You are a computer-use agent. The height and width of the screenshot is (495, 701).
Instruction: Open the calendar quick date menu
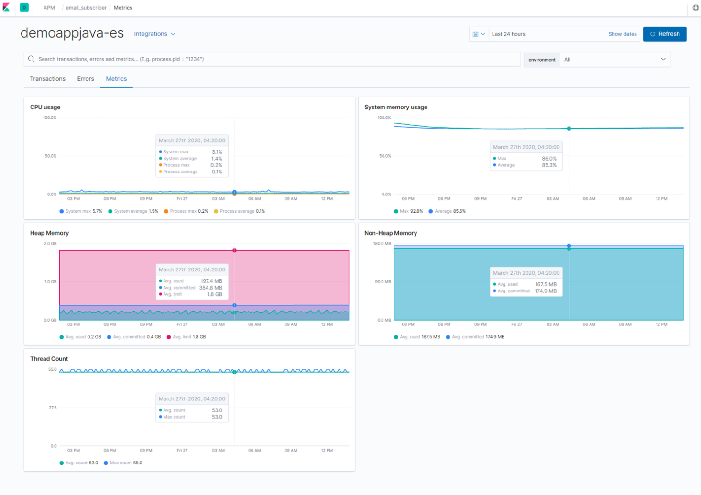479,34
